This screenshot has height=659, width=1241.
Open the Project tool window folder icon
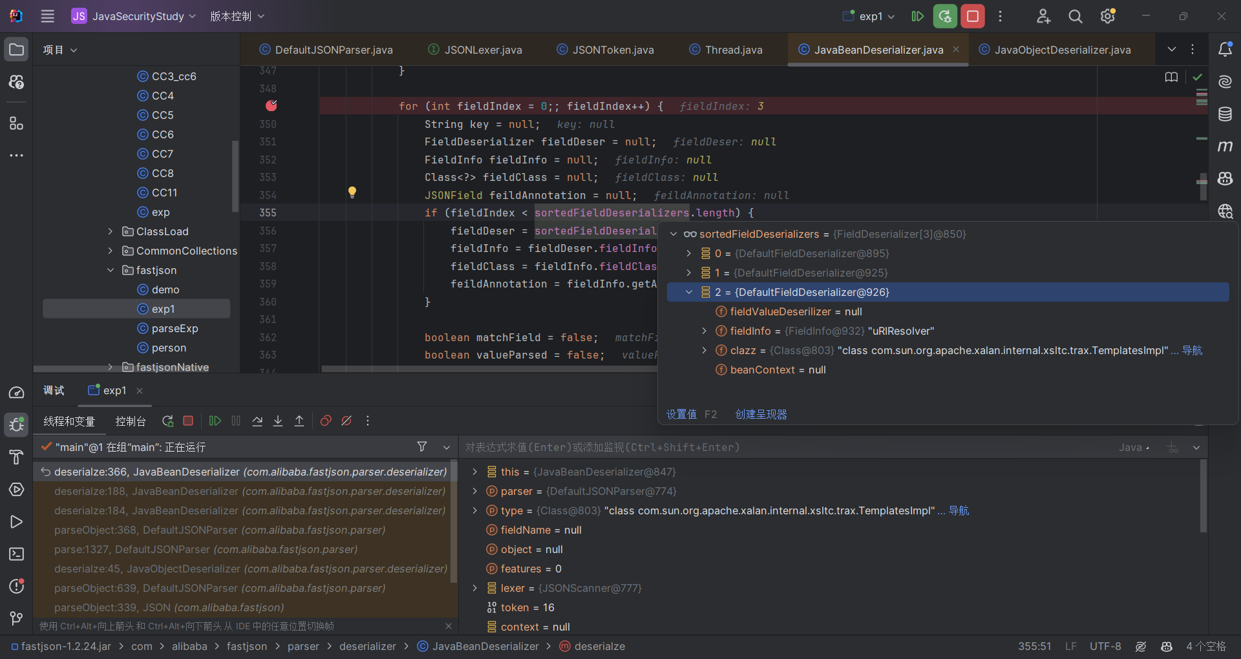[17, 50]
